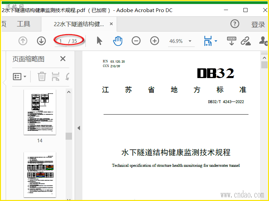The height and width of the screenshot is (201, 269).
Task: Click the add person share icon
Action: coord(264,41)
